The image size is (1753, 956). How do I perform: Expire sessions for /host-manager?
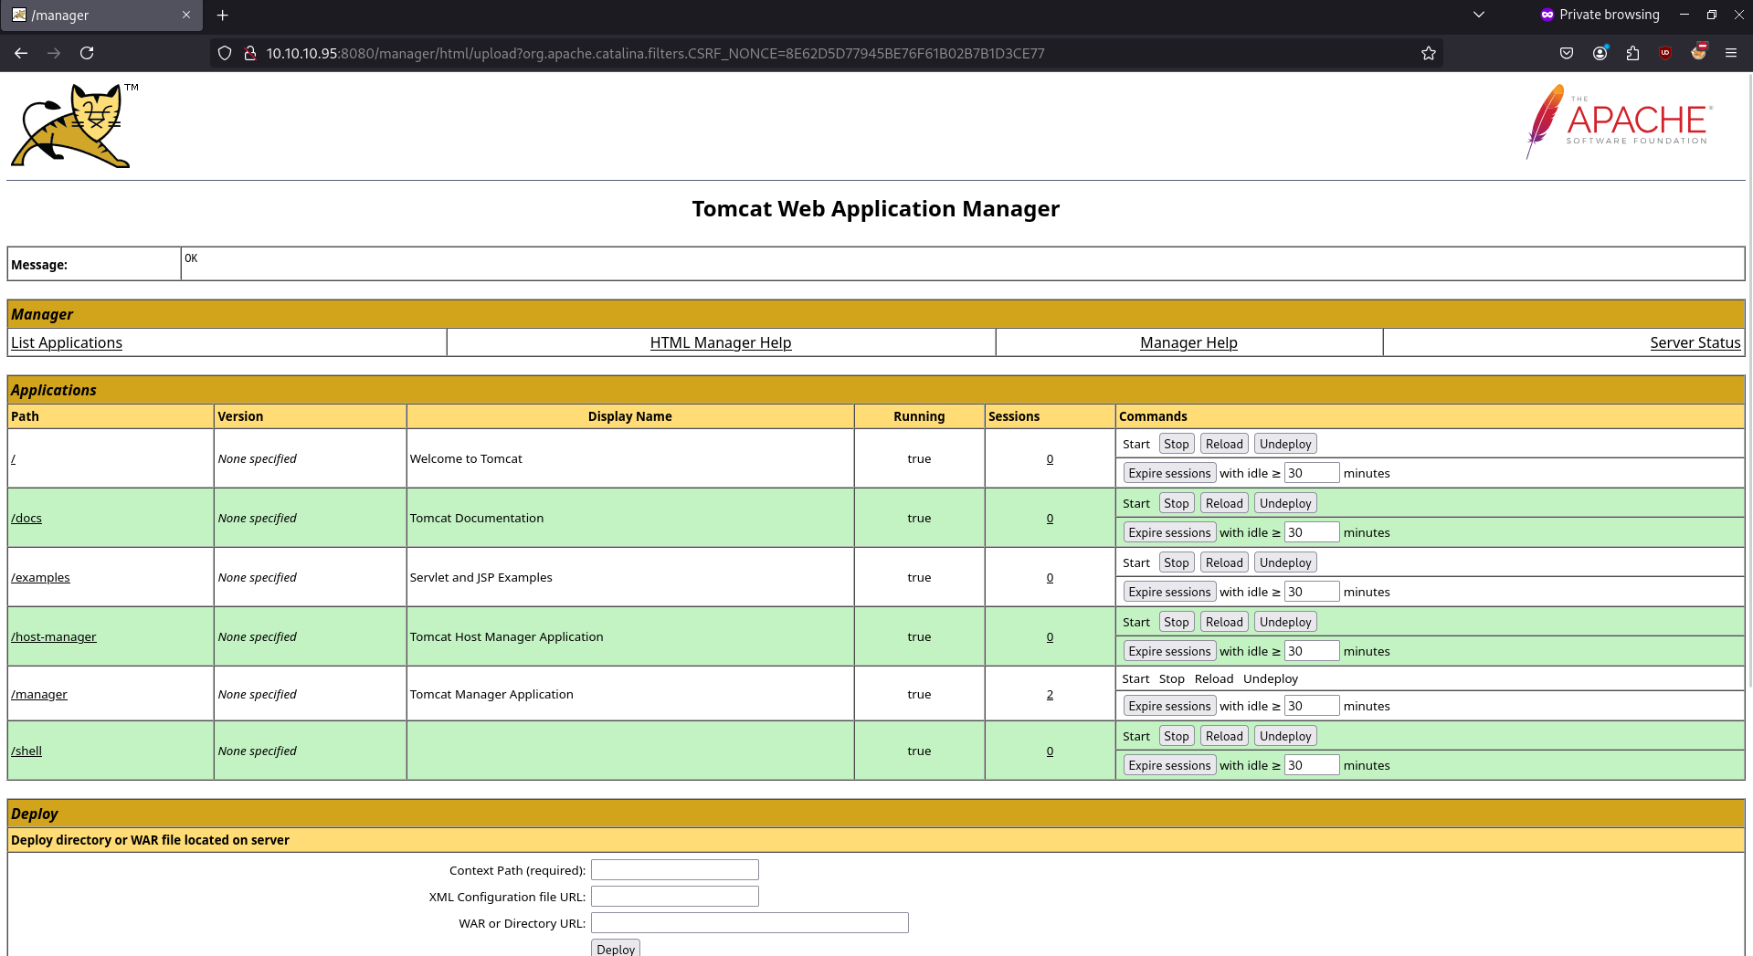[1169, 651]
